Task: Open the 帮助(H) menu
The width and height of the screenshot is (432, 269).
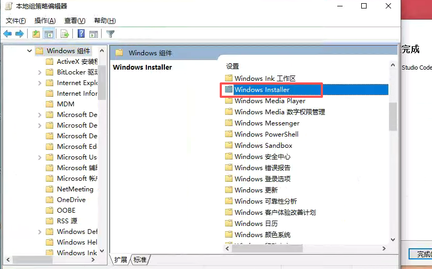Action: click(105, 21)
